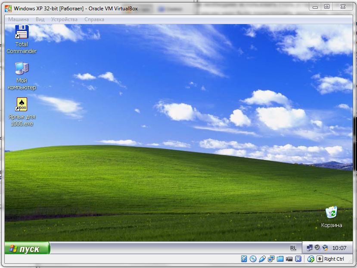Click the hard disk activity indicator
Screen dimensions: 357x268
pyautogui.click(x=244, y=259)
